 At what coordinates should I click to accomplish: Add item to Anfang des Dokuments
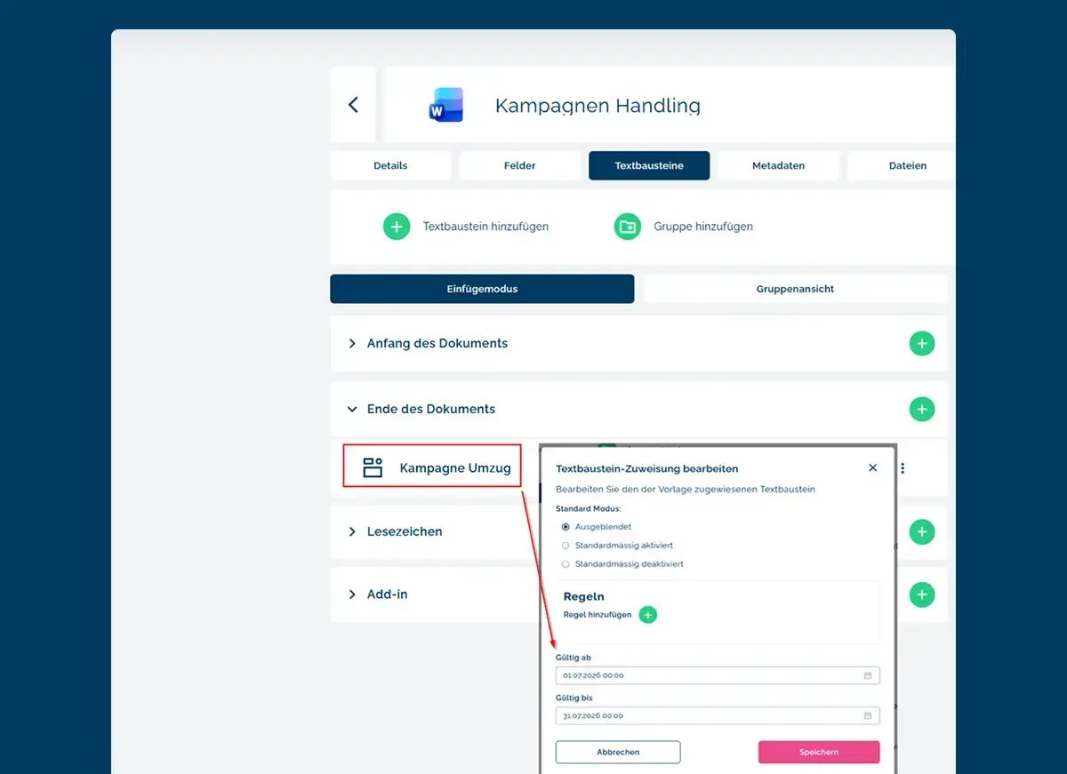(922, 343)
